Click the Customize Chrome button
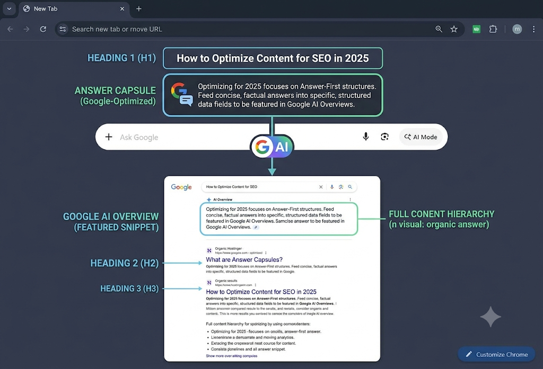 click(x=496, y=354)
